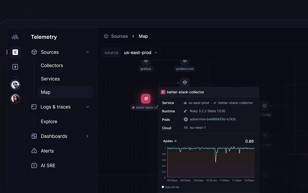Open the lightning bolt icon in left rail
The image size is (308, 193).
click(x=15, y=67)
